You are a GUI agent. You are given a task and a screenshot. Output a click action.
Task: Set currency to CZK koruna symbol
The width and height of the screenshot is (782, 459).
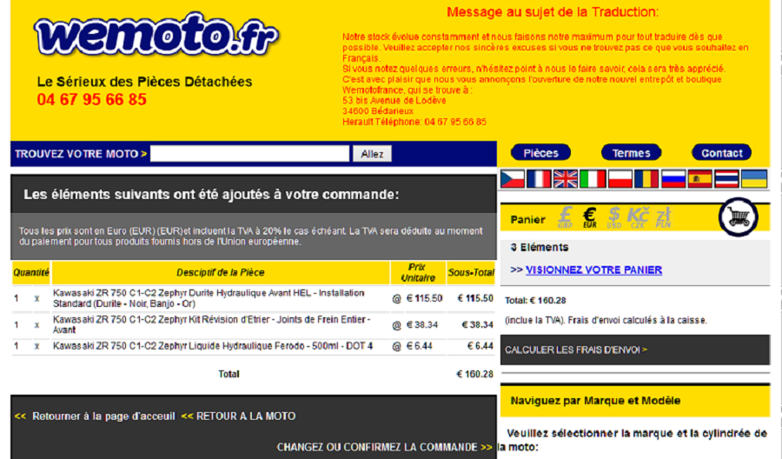coord(638,217)
